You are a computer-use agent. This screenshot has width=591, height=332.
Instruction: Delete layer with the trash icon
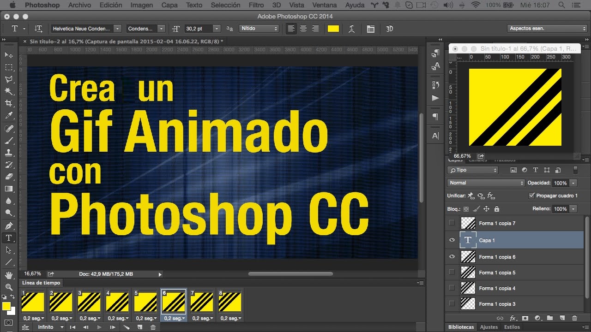click(574, 318)
